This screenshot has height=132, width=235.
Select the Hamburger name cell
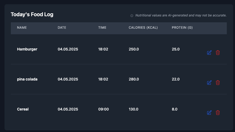click(27, 49)
